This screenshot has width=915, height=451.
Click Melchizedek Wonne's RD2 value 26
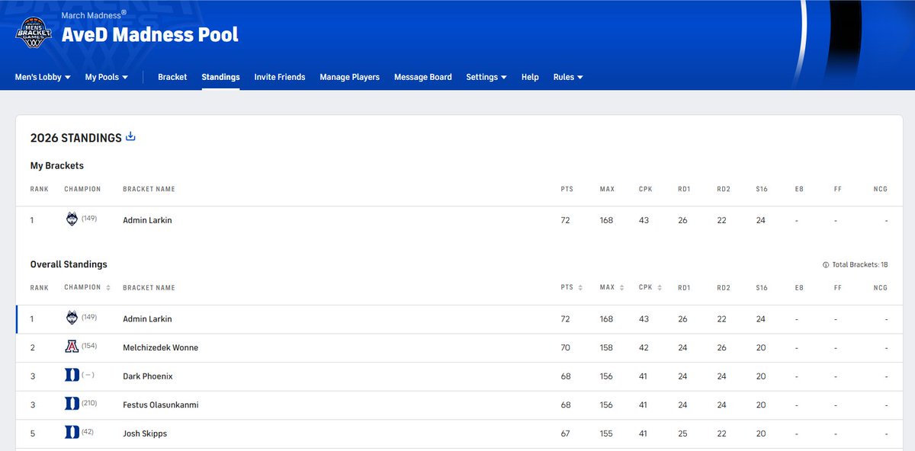[x=723, y=347]
